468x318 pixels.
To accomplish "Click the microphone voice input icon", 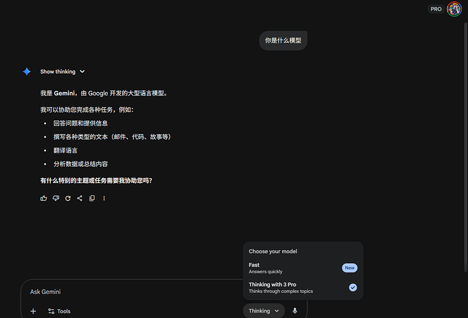I will 295,311.
